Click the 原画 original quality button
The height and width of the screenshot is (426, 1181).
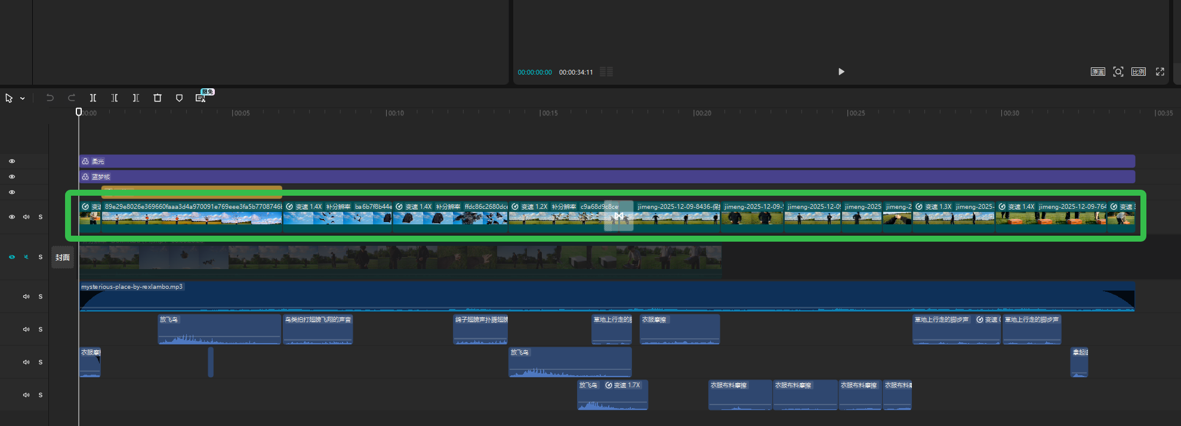pos(1098,72)
